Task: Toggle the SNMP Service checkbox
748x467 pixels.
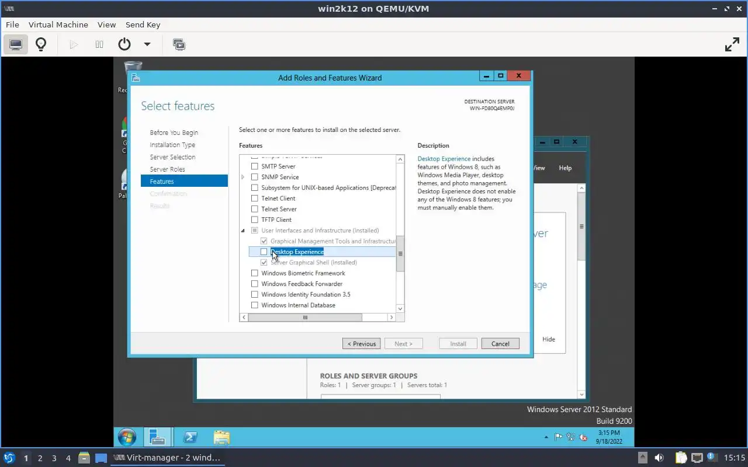Action: [x=254, y=177]
